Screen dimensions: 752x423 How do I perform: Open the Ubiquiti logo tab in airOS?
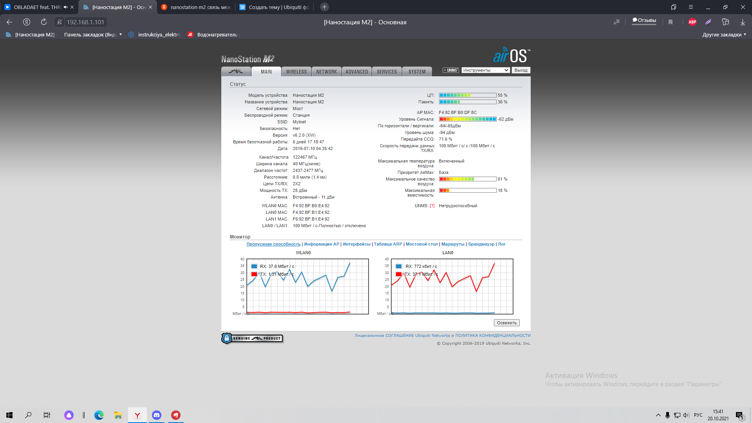coord(236,72)
